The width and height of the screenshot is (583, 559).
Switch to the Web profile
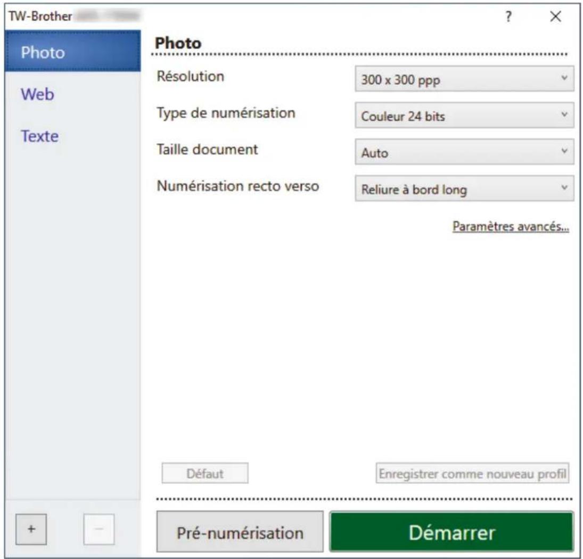(38, 94)
